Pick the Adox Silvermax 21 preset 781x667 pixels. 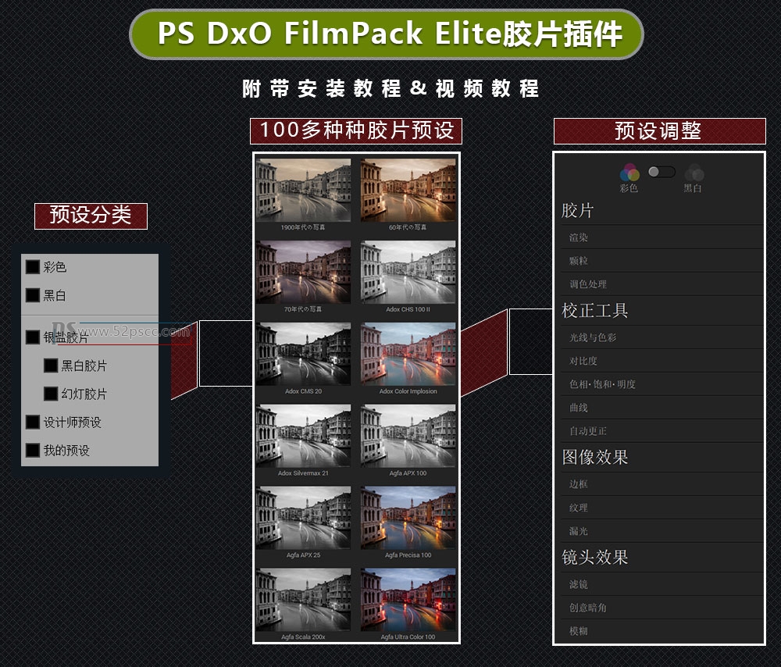coord(303,436)
